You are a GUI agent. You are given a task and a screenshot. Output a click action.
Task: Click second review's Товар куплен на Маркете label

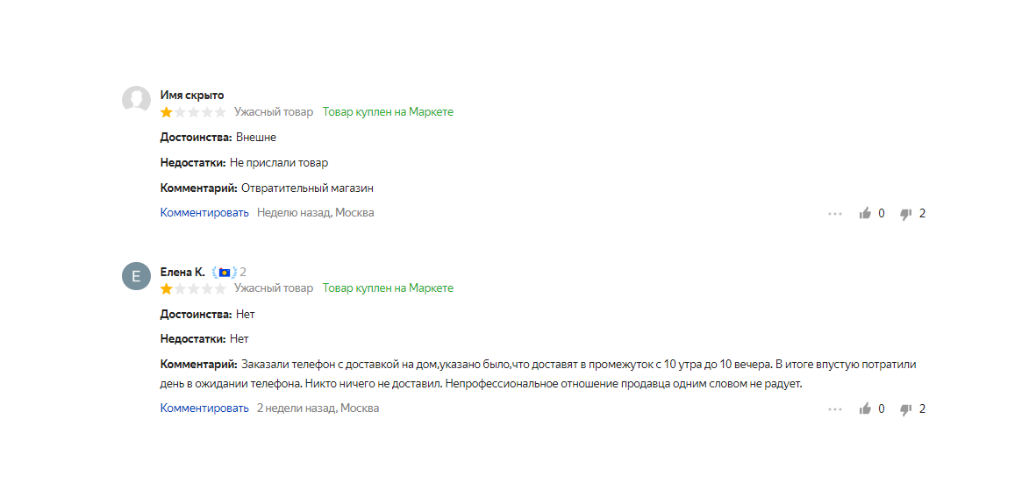point(388,288)
